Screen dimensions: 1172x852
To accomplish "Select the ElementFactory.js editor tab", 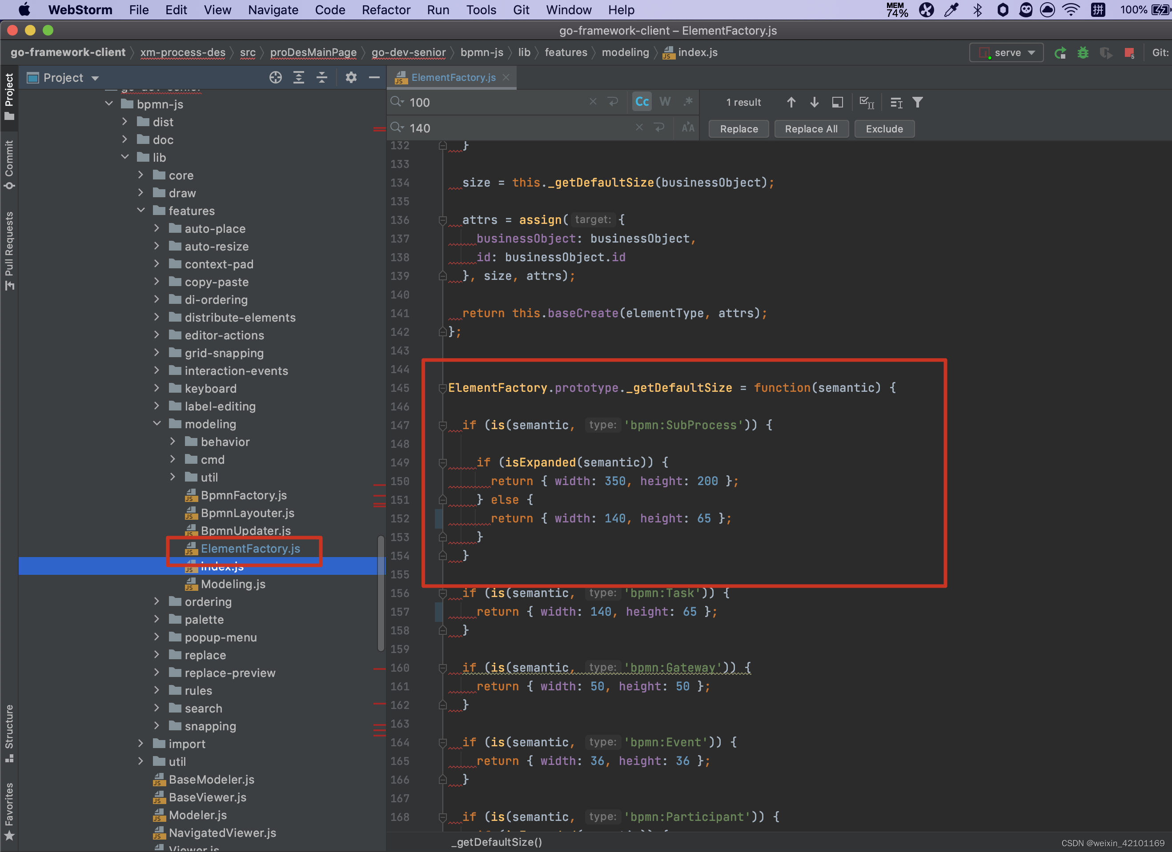I will pos(453,77).
